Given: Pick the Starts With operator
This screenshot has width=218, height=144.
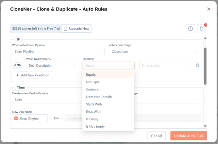Looking at the screenshot, I should pyautogui.click(x=109, y=104).
